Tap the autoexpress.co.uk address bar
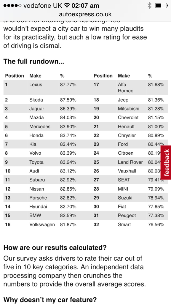The height and width of the screenshot is (304, 171). pos(85,14)
